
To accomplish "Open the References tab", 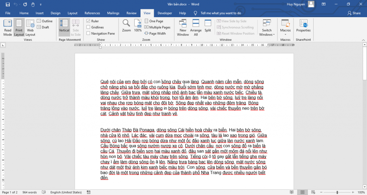I will (92, 13).
